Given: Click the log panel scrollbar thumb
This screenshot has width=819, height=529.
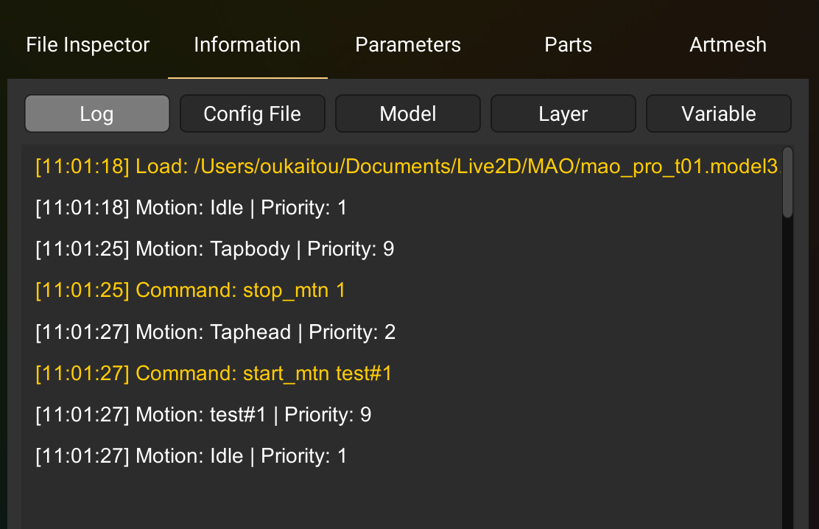Looking at the screenshot, I should pyautogui.click(x=787, y=182).
